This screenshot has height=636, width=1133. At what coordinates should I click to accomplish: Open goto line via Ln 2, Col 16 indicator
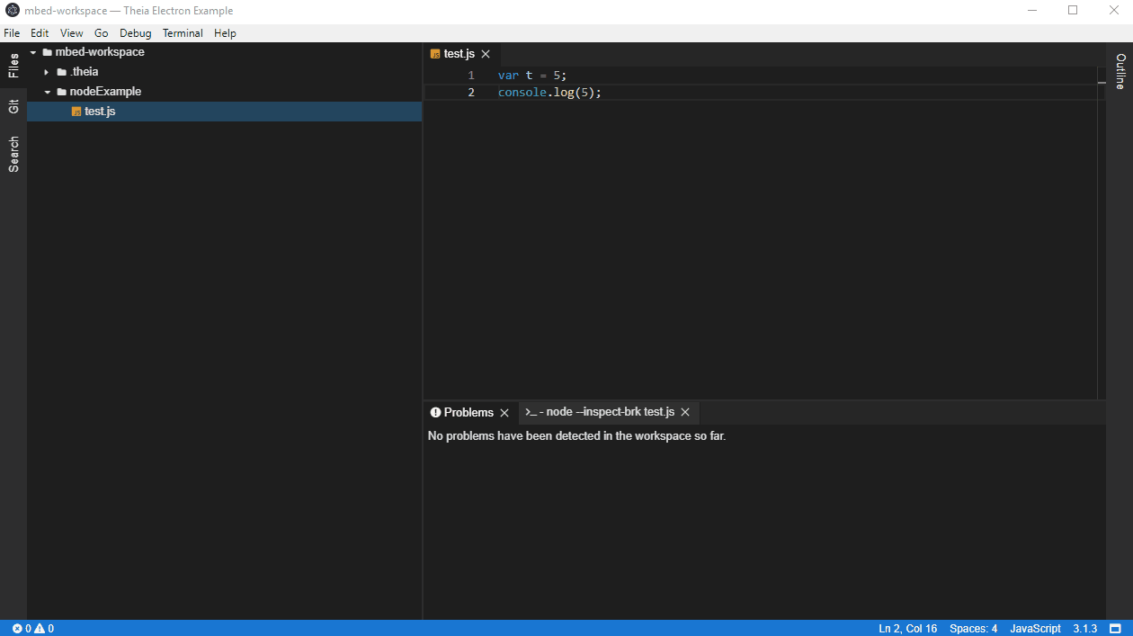[907, 628]
